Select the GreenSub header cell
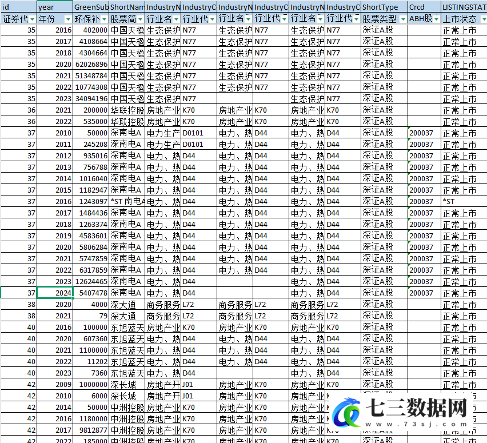 91,7
